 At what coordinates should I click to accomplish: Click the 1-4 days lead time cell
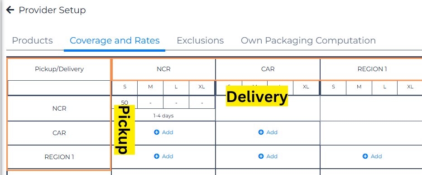[163, 116]
